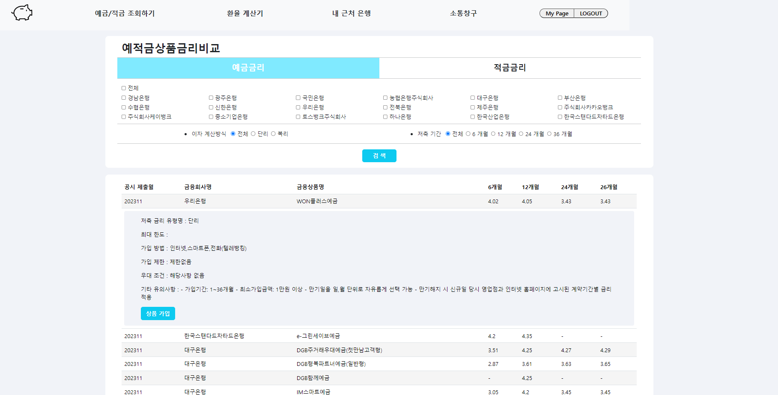
Task: Check 경남은행 checkbox
Action: click(x=124, y=98)
